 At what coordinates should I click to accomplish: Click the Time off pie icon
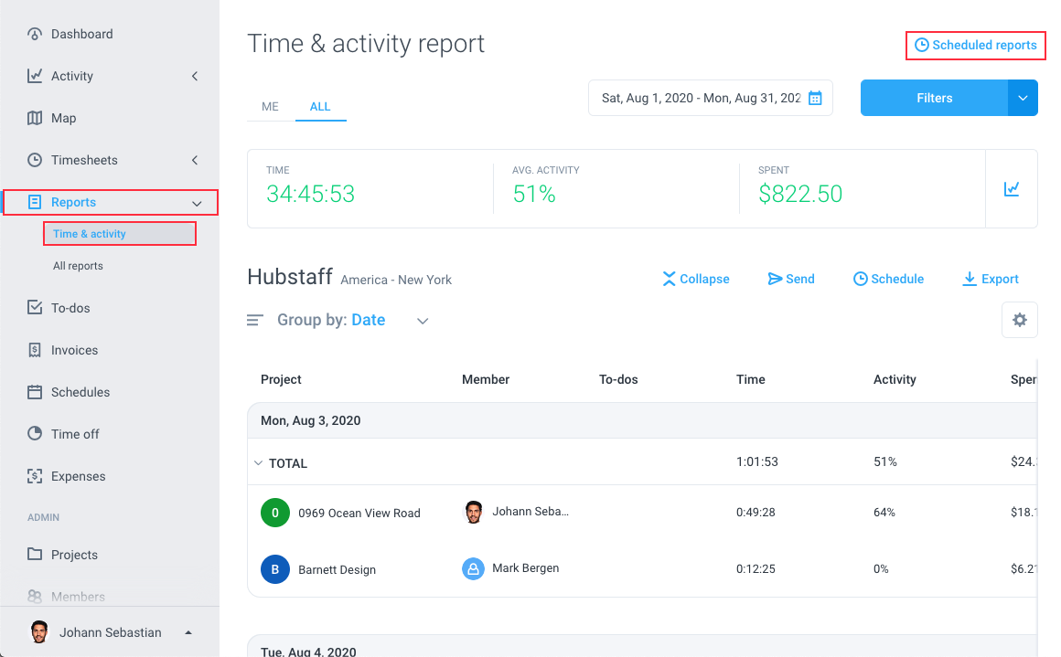point(35,434)
